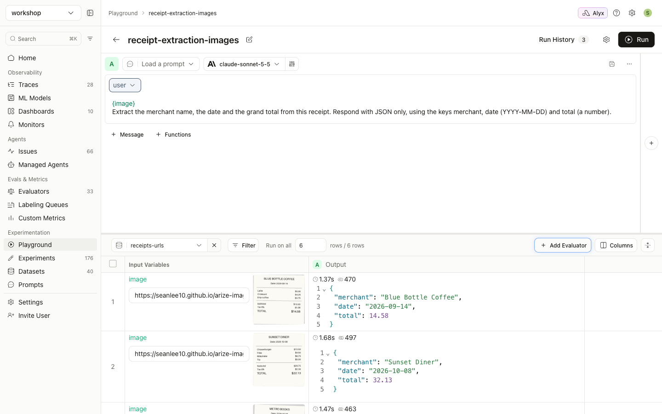The height and width of the screenshot is (414, 662).
Task: Open Evaluators in the sidebar
Action: tap(51, 191)
